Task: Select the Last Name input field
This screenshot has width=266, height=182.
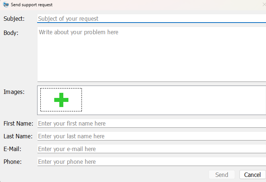Action: pyautogui.click(x=151, y=136)
